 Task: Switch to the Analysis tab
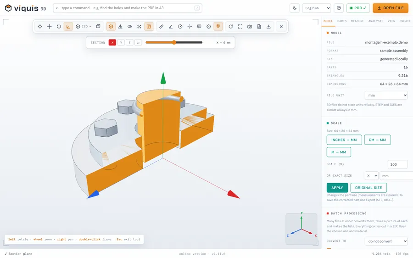click(376, 21)
